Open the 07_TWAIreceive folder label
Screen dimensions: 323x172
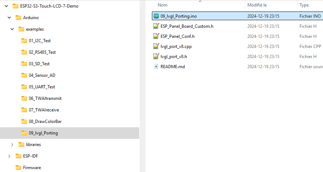point(44,110)
